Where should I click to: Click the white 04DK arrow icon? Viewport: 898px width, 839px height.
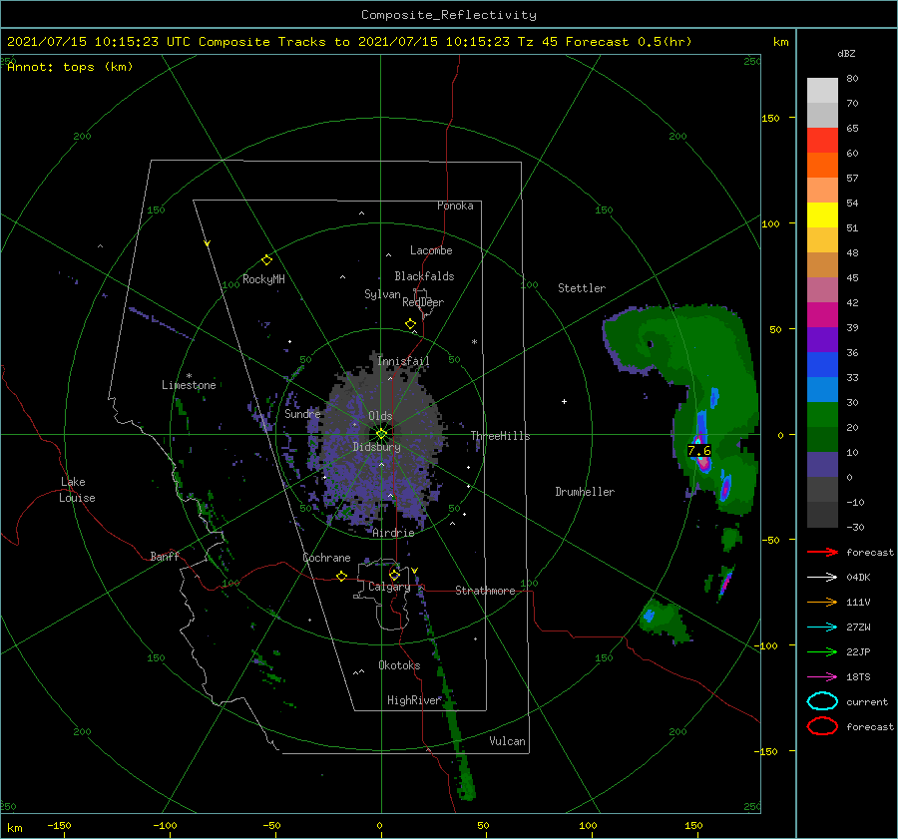pyautogui.click(x=822, y=578)
